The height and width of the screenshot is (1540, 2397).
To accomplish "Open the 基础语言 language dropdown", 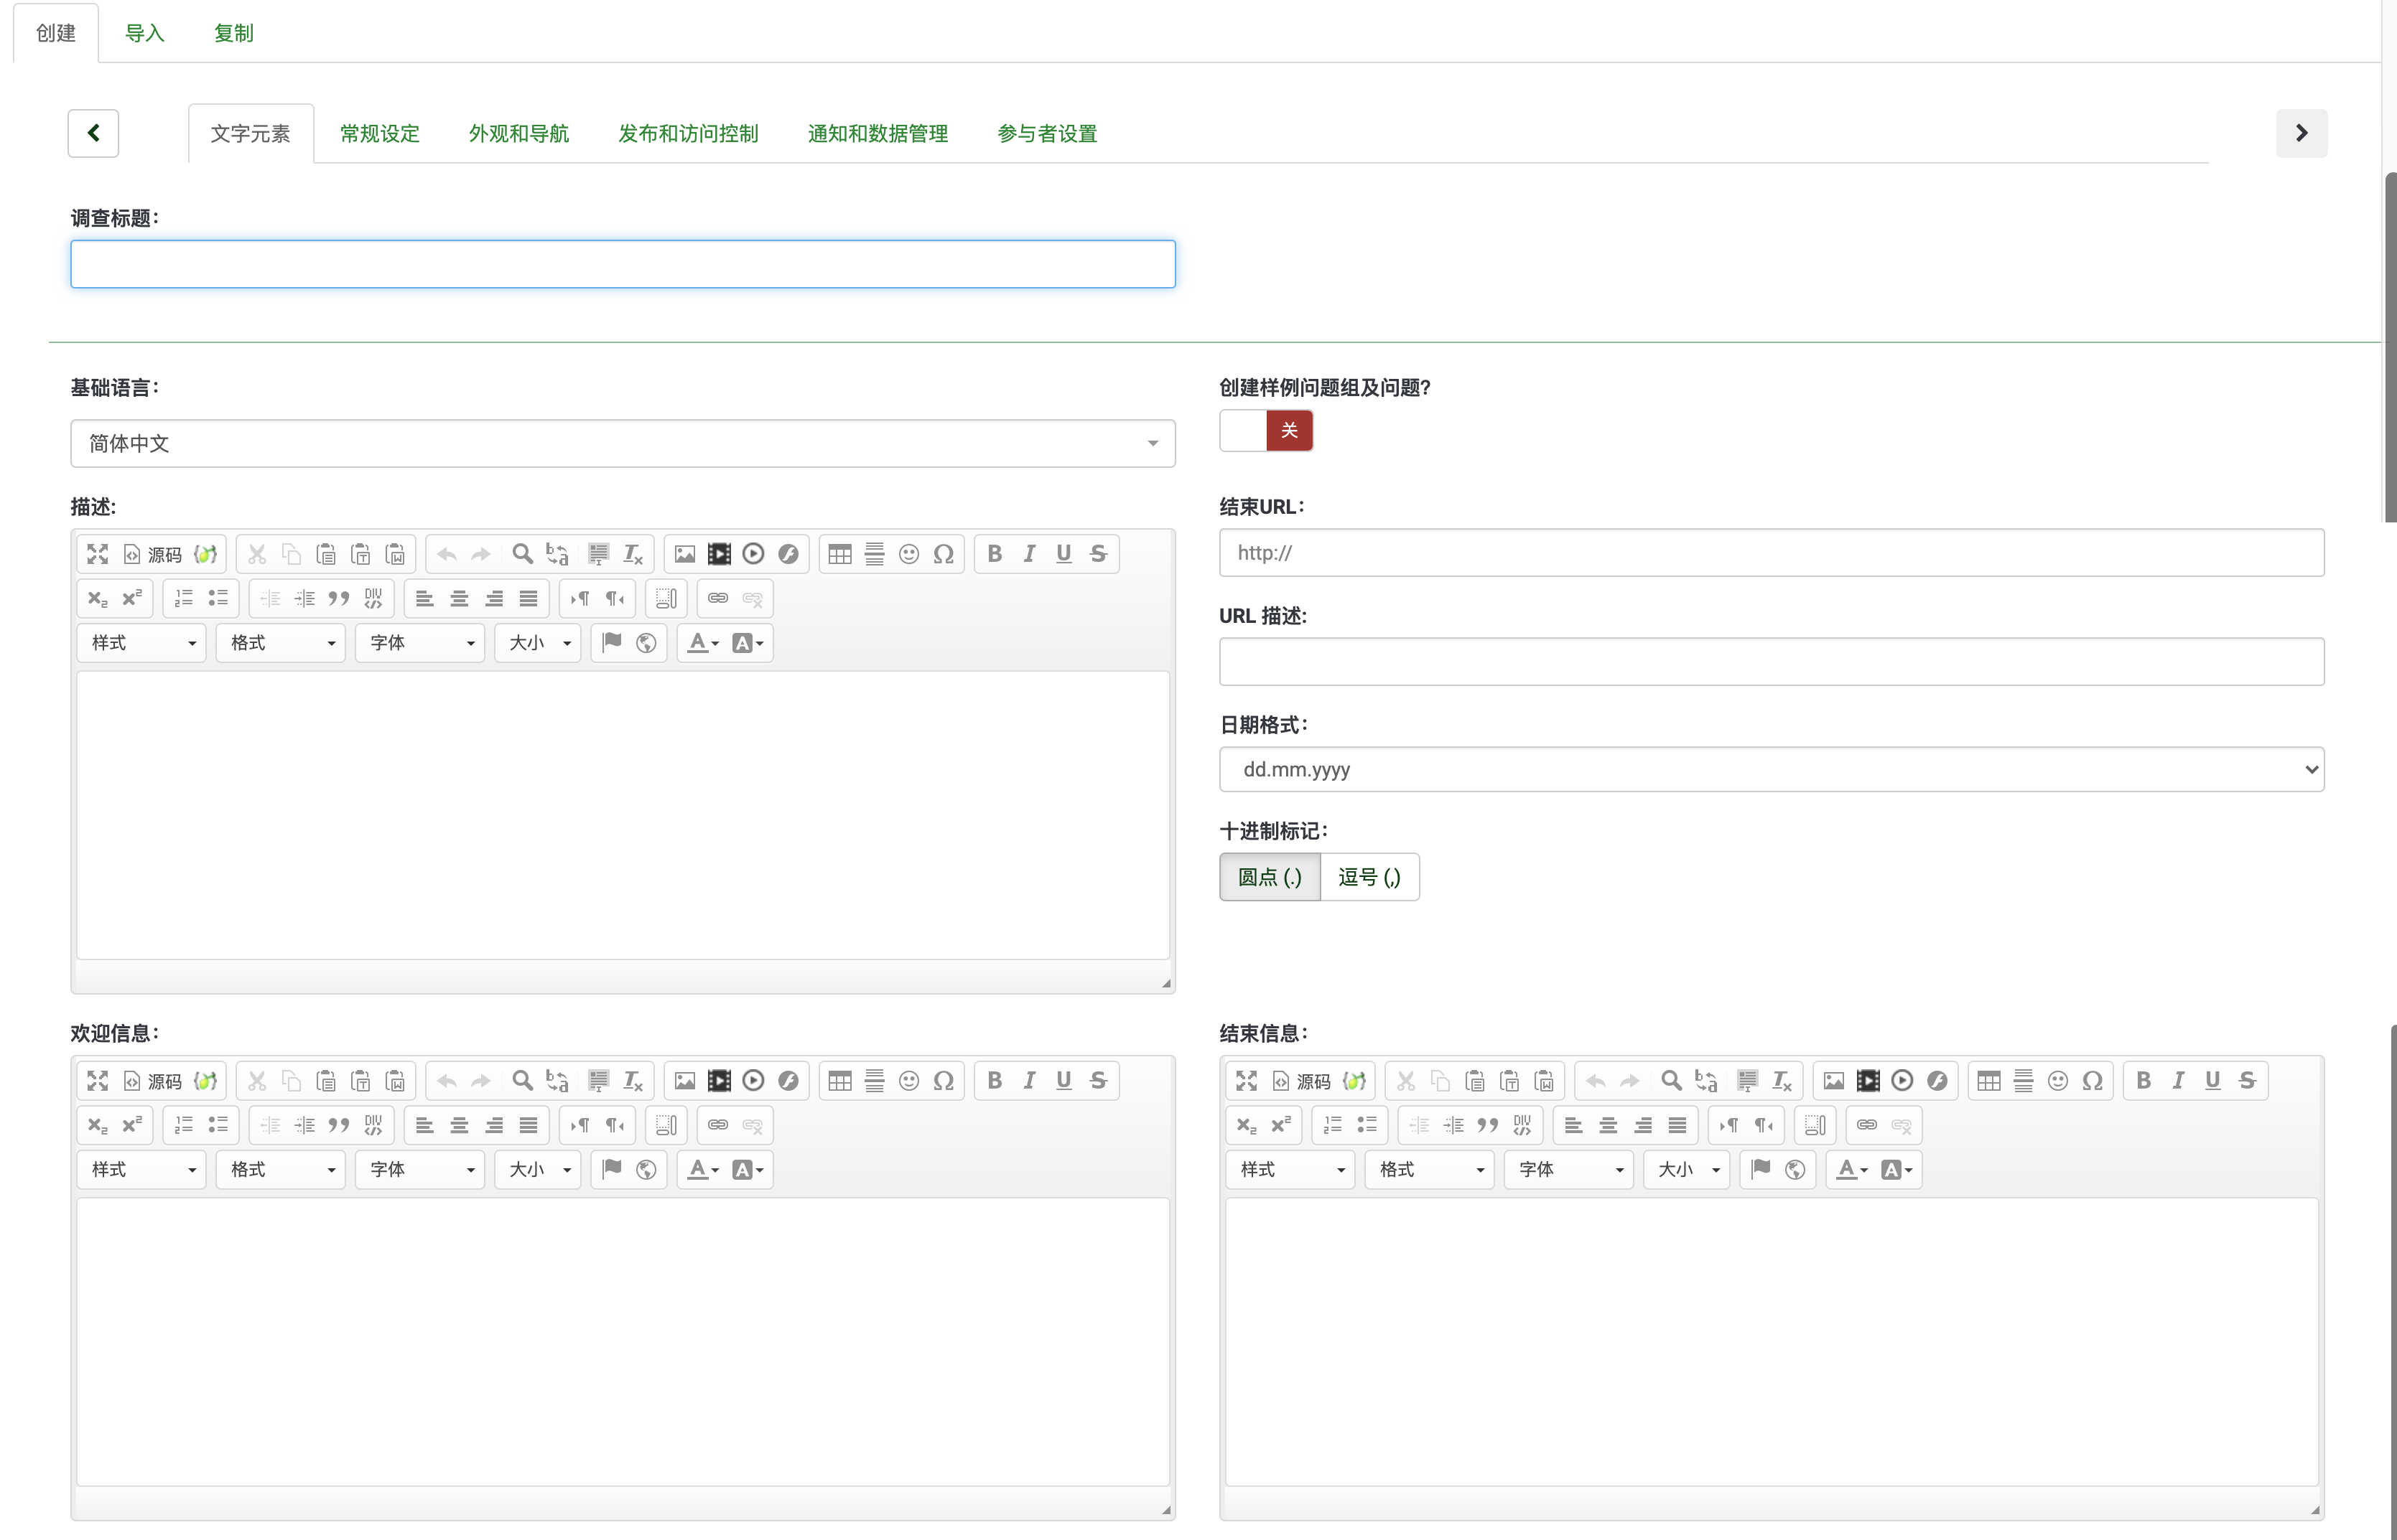I will coord(623,443).
